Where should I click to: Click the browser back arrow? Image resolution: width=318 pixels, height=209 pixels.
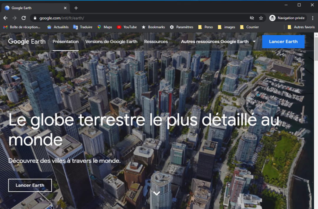5,18
